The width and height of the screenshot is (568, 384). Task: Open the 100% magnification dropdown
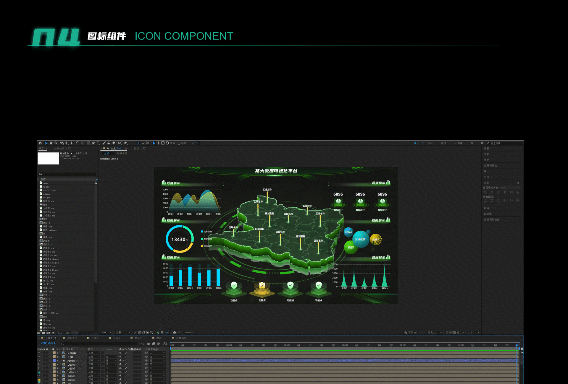click(106, 332)
